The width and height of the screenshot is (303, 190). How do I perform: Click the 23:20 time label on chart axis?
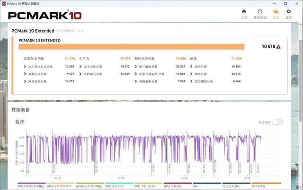tap(247, 178)
